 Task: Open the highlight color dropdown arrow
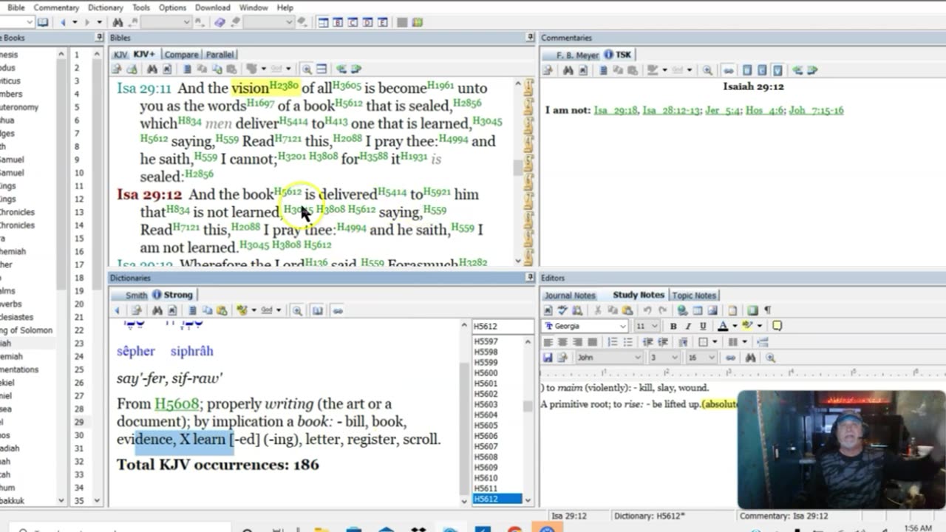[x=760, y=326]
